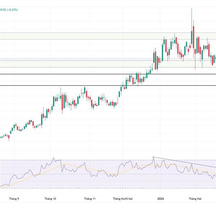The height and width of the screenshot is (216, 216).
Task: Select the descending trendline on the RSI panel
Action: [184, 162]
